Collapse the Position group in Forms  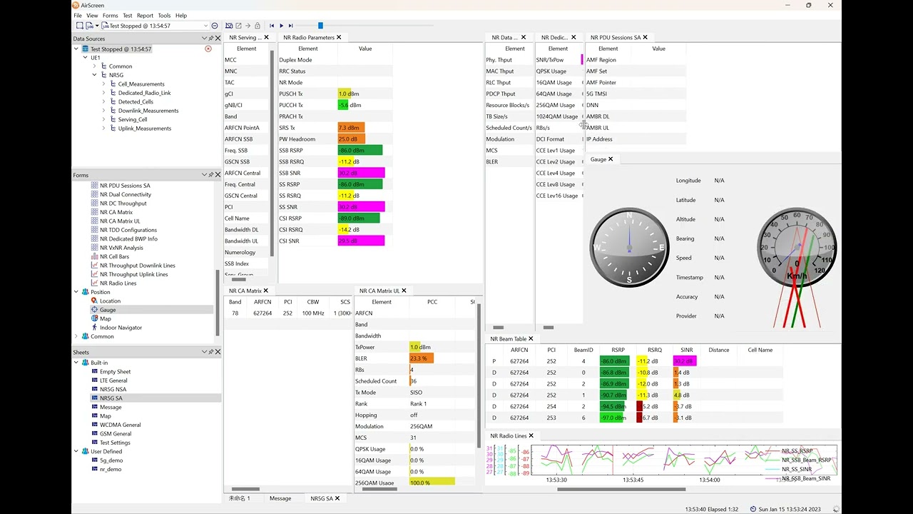coord(76,292)
